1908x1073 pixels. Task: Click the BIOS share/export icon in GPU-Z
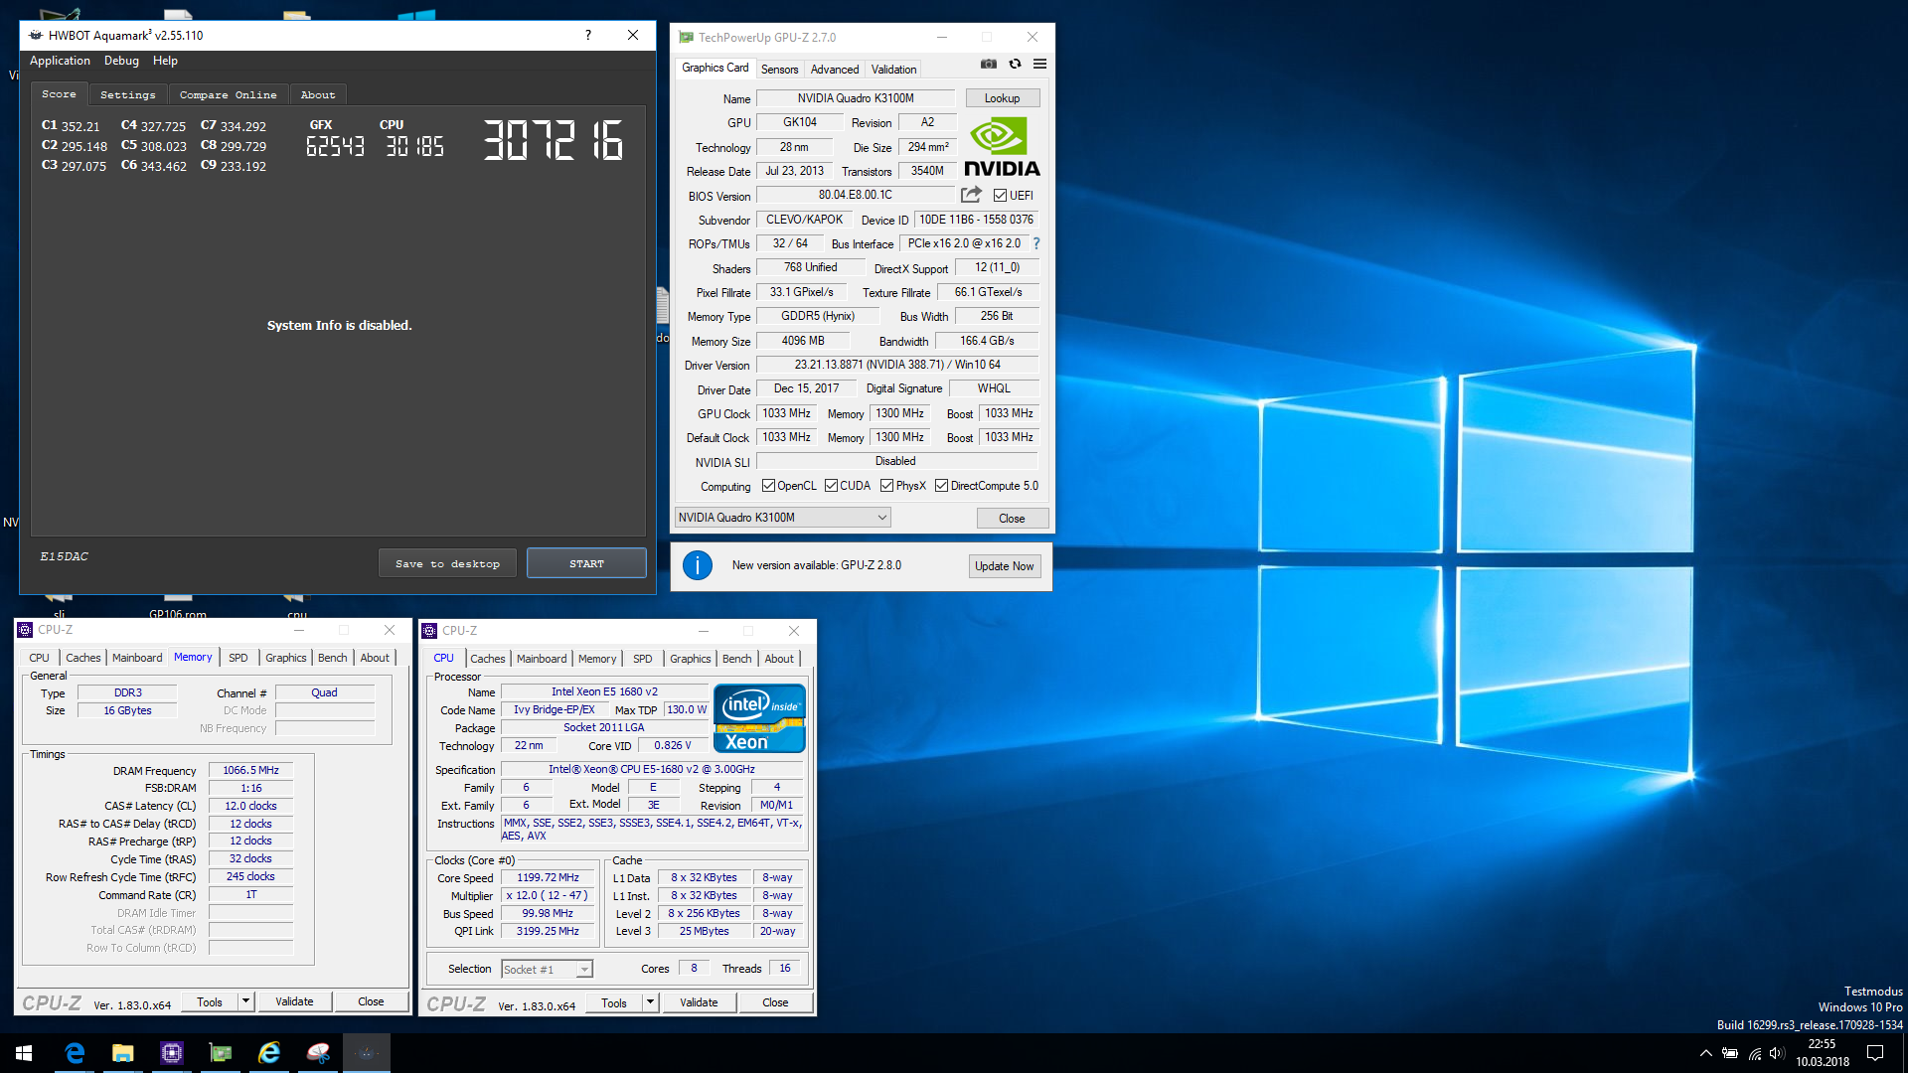tap(971, 195)
